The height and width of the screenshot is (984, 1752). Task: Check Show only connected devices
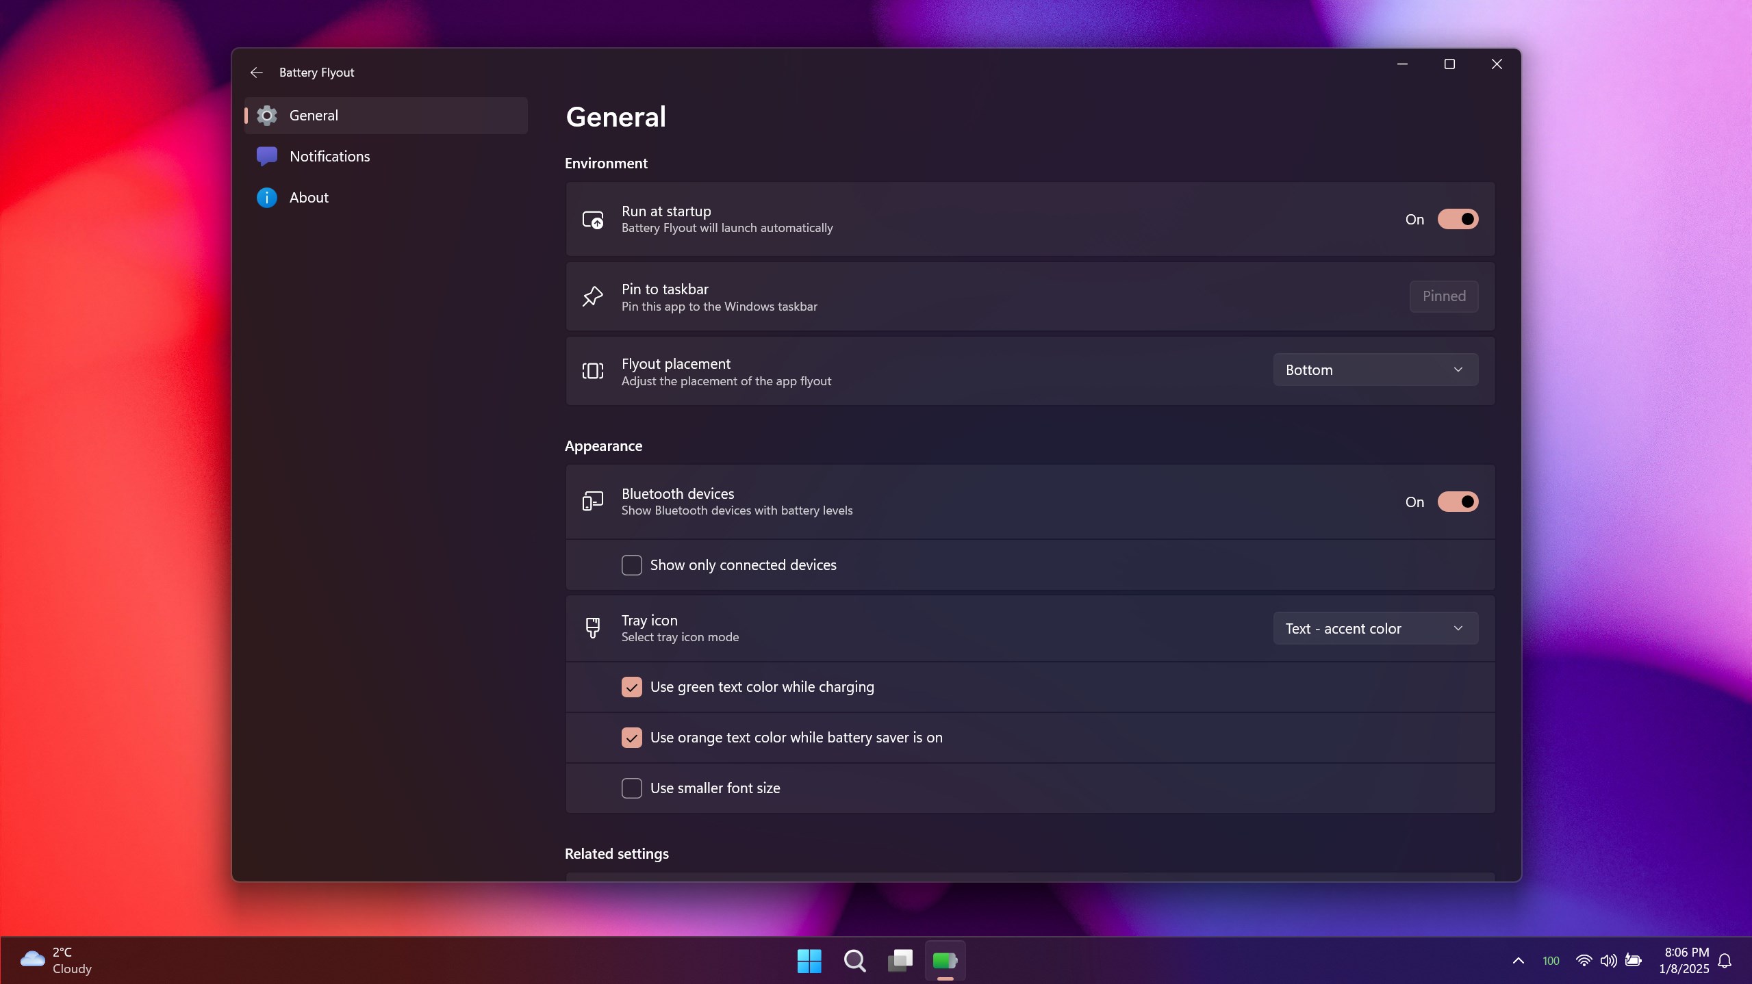tap(631, 565)
